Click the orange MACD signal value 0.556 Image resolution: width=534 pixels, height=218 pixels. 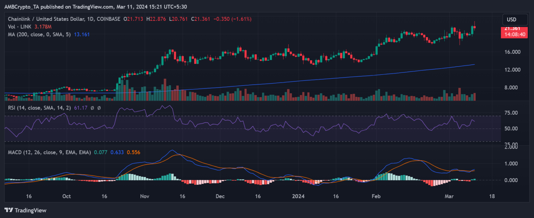[x=133, y=152]
